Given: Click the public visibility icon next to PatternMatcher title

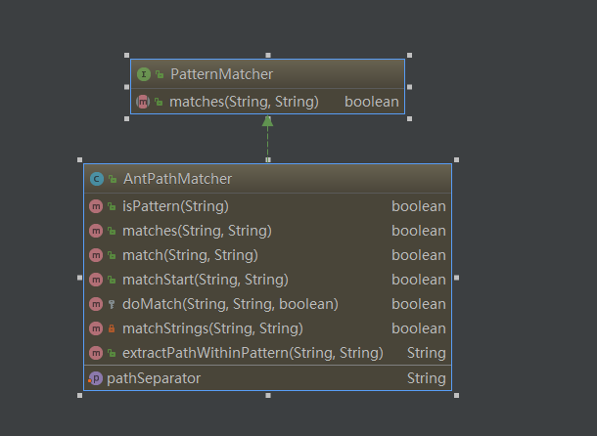Looking at the screenshot, I should 160,74.
